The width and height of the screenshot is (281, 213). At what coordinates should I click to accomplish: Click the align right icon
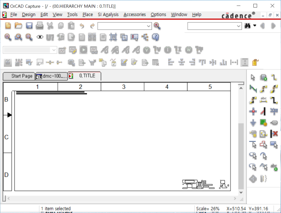coord(192,62)
